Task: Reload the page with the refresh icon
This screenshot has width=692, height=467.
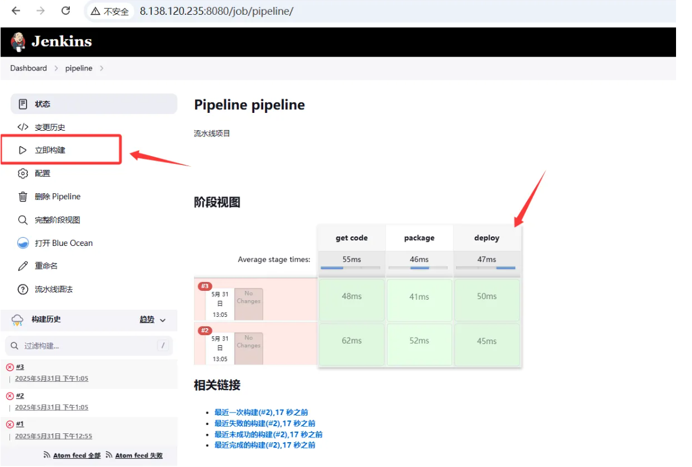Action: click(66, 11)
